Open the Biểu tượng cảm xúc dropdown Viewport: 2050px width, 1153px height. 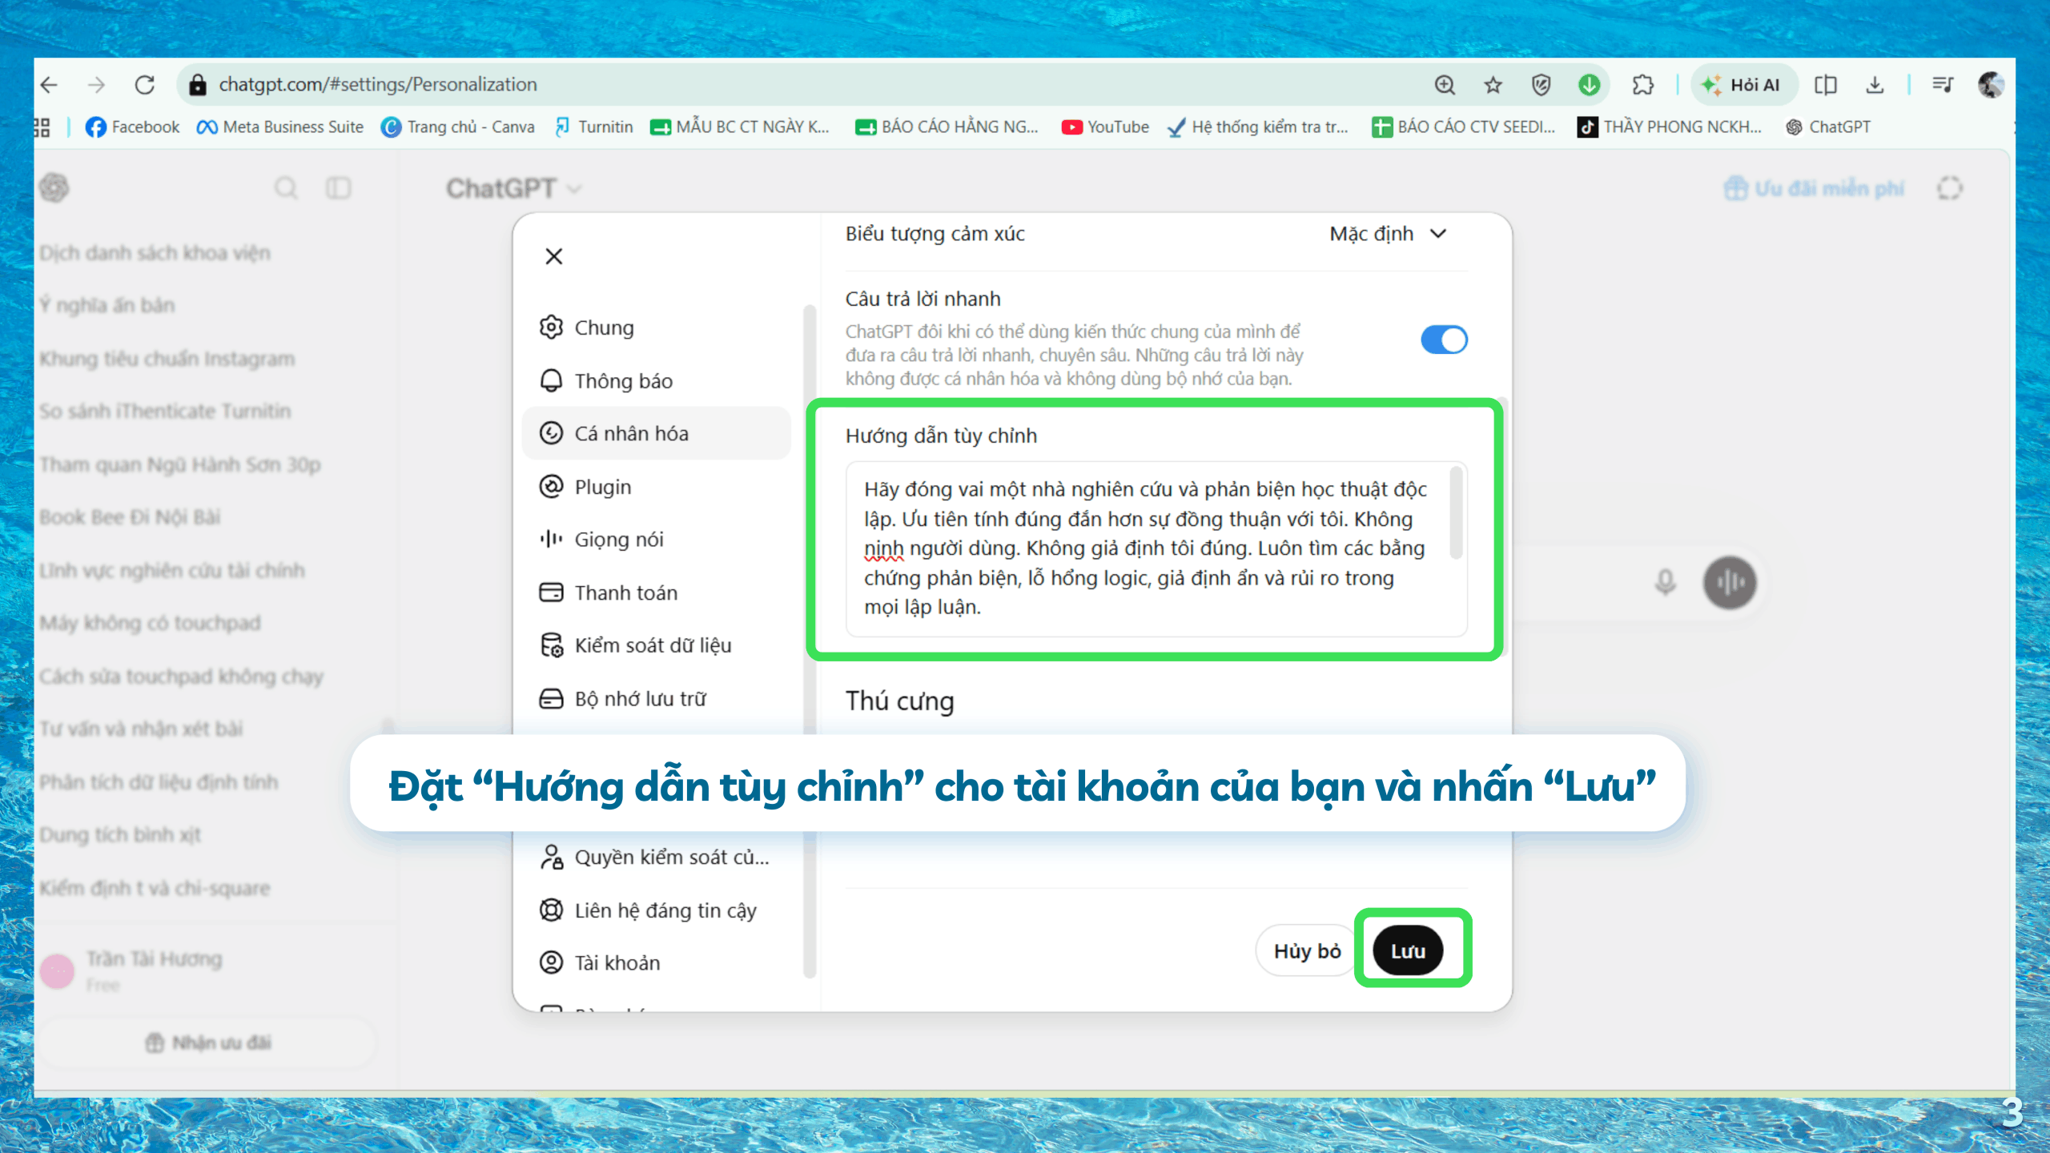point(1389,234)
